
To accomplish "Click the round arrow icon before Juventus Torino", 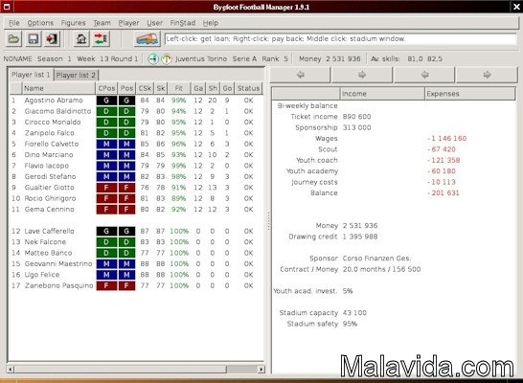I will [153, 59].
